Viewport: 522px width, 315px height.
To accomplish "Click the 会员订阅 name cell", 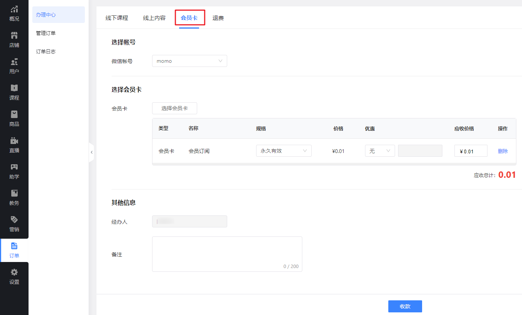I will pos(199,151).
